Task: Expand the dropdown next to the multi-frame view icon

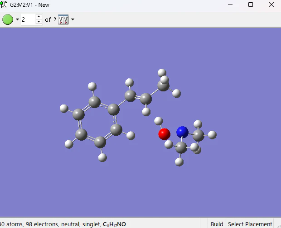Action: [x=73, y=19]
